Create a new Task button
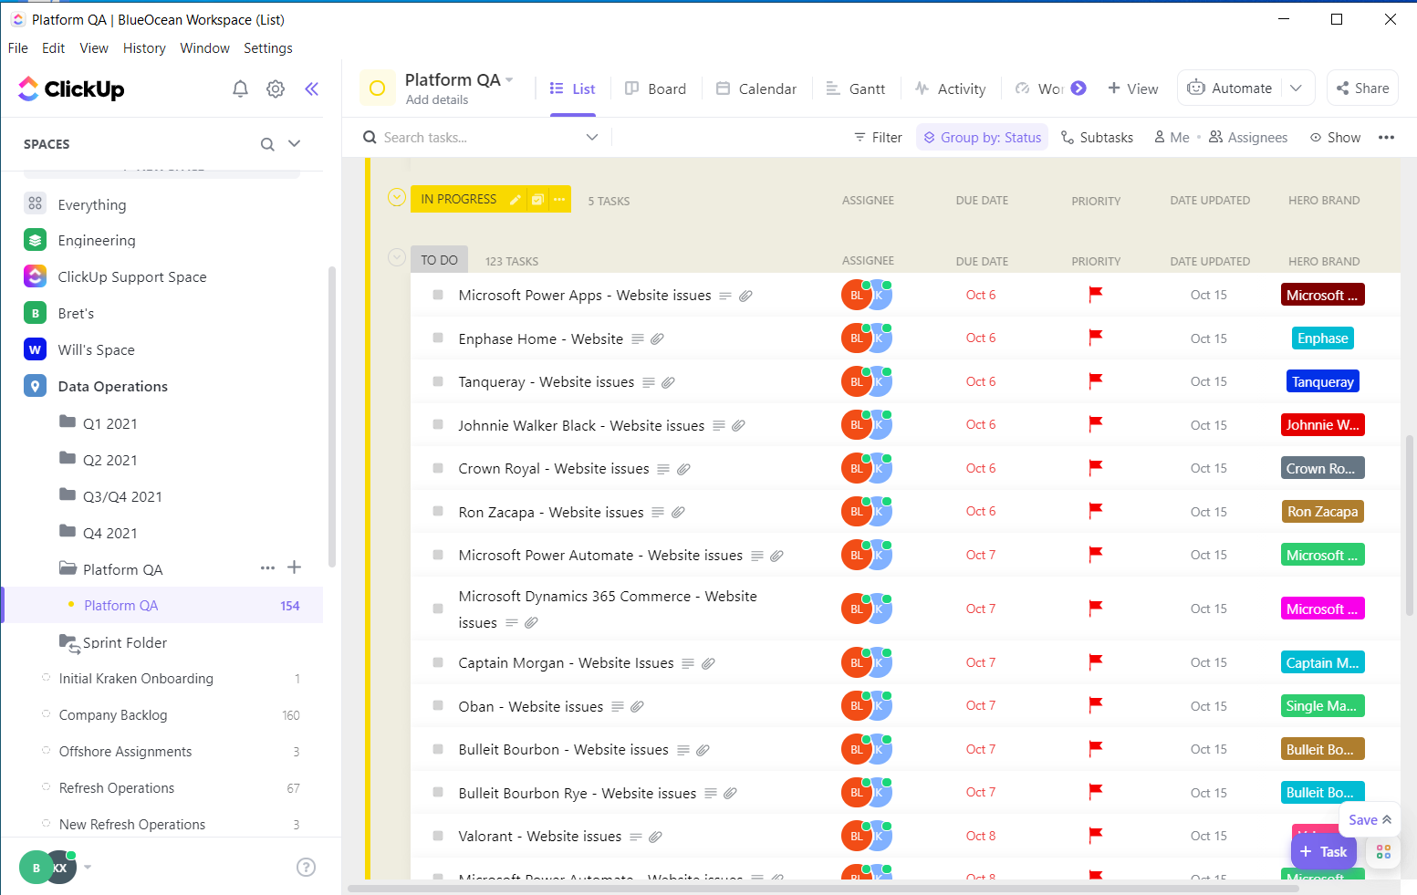The image size is (1417, 895). (1323, 851)
